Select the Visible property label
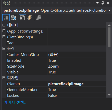The height and width of the screenshot is (110, 112). click(13, 72)
